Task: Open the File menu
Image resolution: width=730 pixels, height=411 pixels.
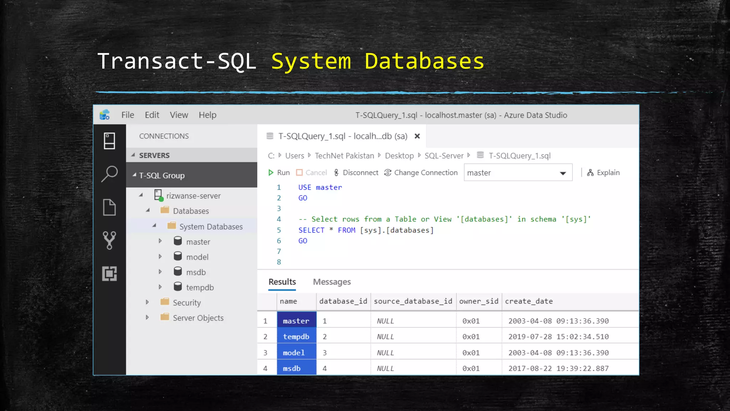Action: [x=128, y=115]
